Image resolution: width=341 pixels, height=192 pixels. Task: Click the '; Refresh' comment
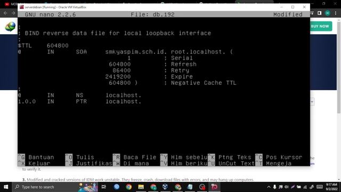click(x=180, y=64)
